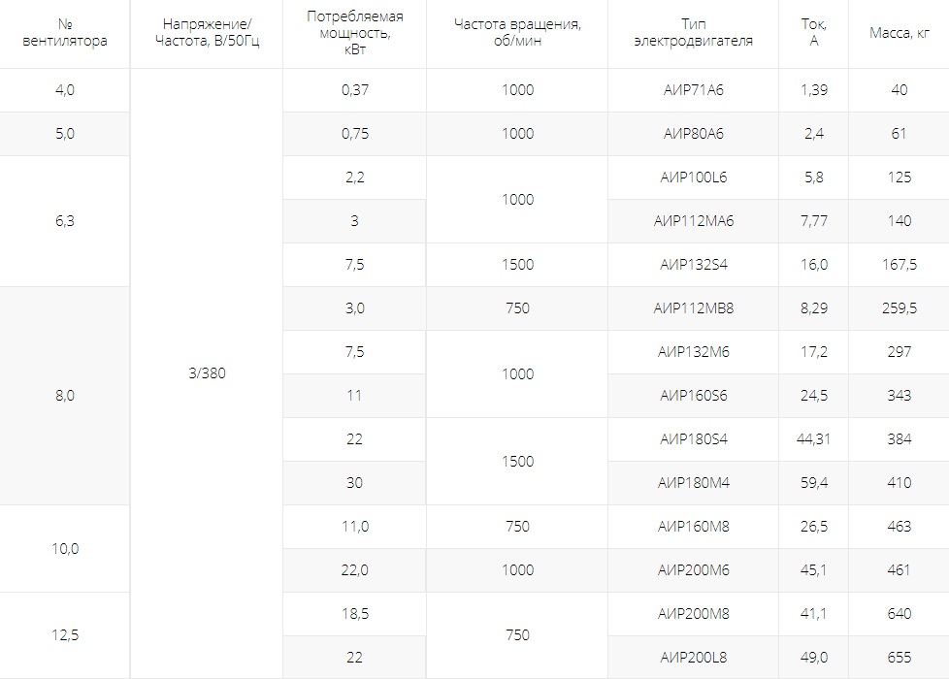Select mass value 167,5 cell
Viewport: 949px width, 679px height.
click(x=899, y=265)
